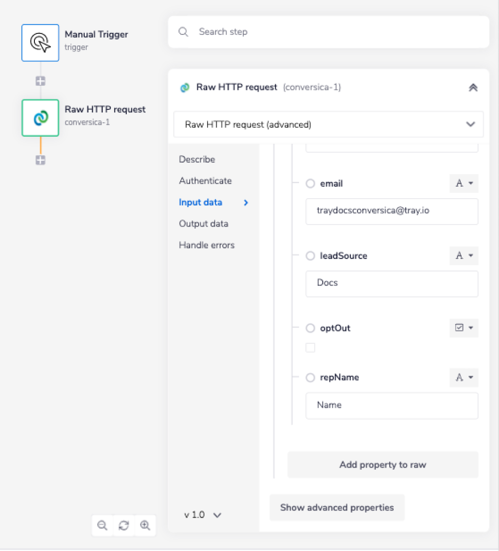Screen dimensions: 499x551
Task: Add step between trigger and Conversica node
Action: [x=40, y=81]
